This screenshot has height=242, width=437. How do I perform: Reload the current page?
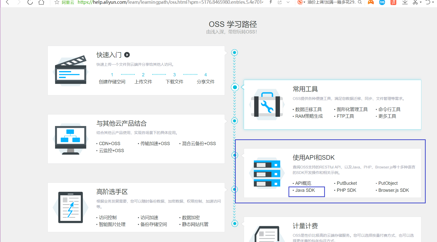[x=30, y=2]
